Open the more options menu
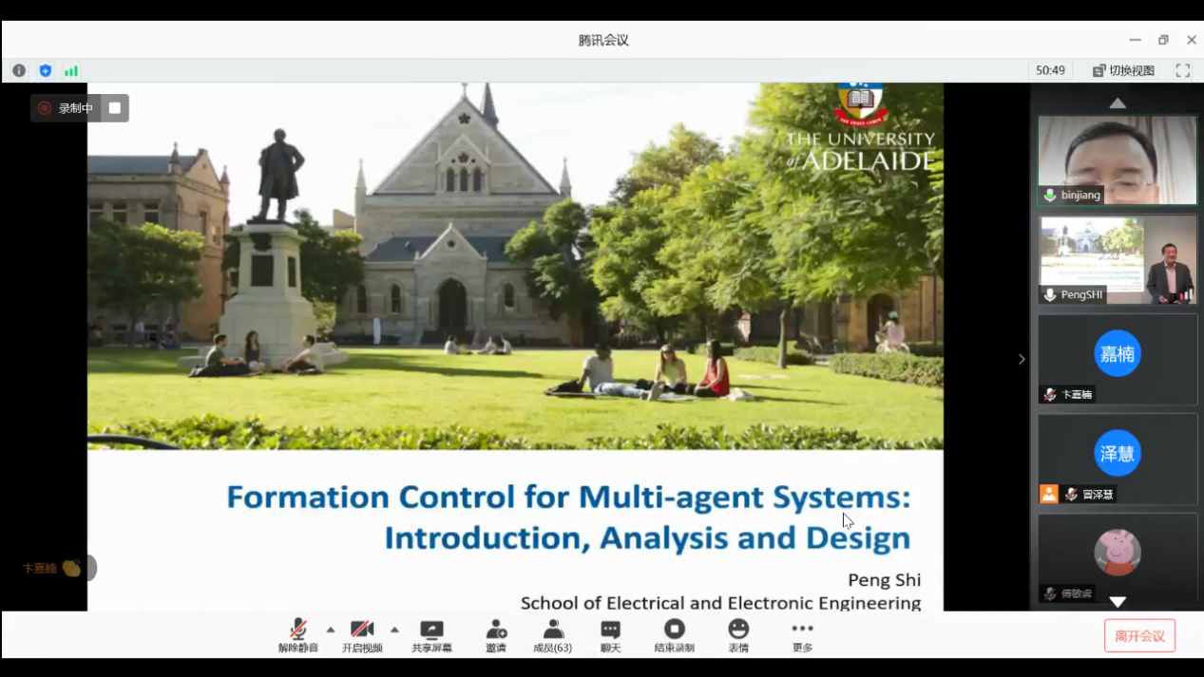Viewport: 1204px width, 677px height. click(802, 635)
